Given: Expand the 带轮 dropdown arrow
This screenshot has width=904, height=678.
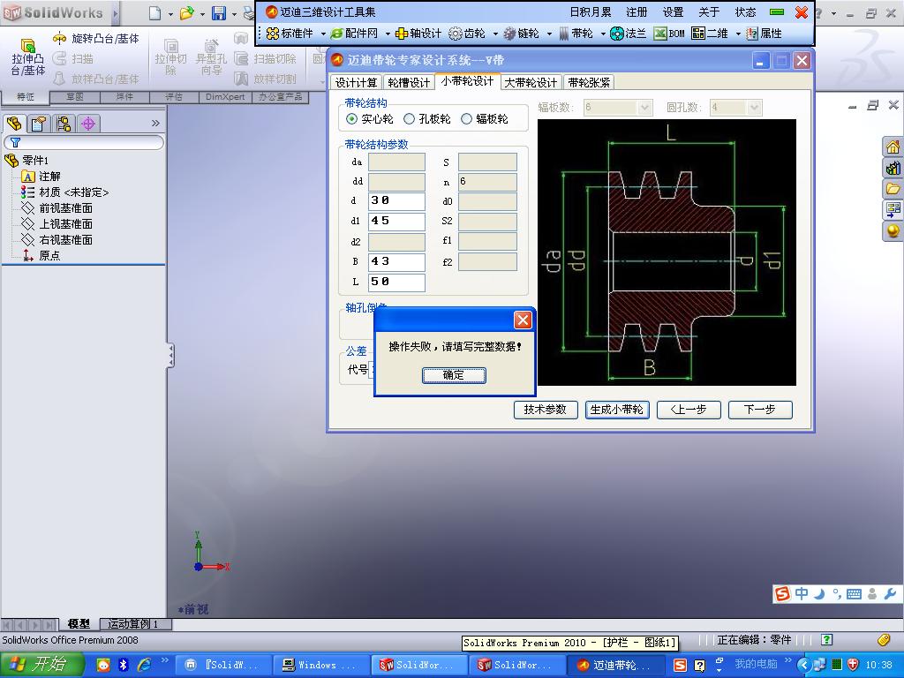Looking at the screenshot, I should [x=603, y=34].
